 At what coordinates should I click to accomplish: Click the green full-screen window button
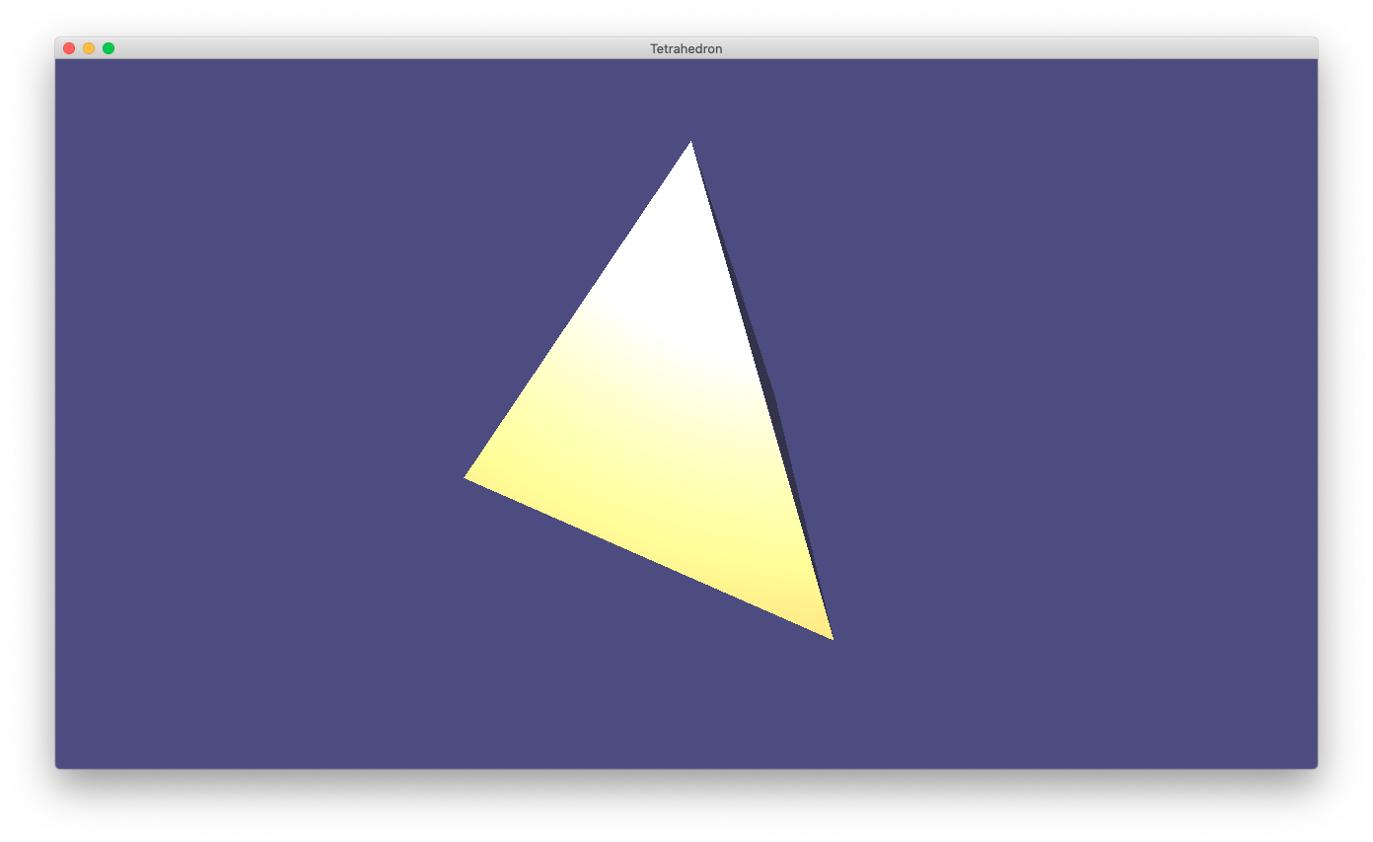pyautogui.click(x=108, y=48)
